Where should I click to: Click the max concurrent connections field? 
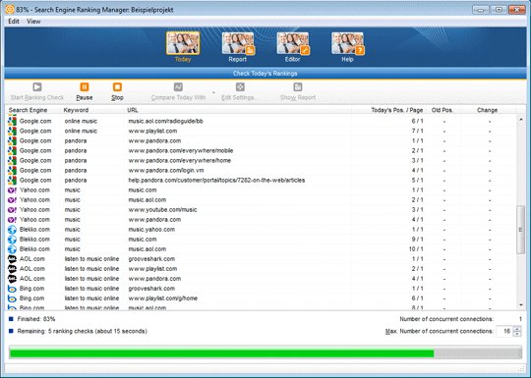(x=504, y=331)
